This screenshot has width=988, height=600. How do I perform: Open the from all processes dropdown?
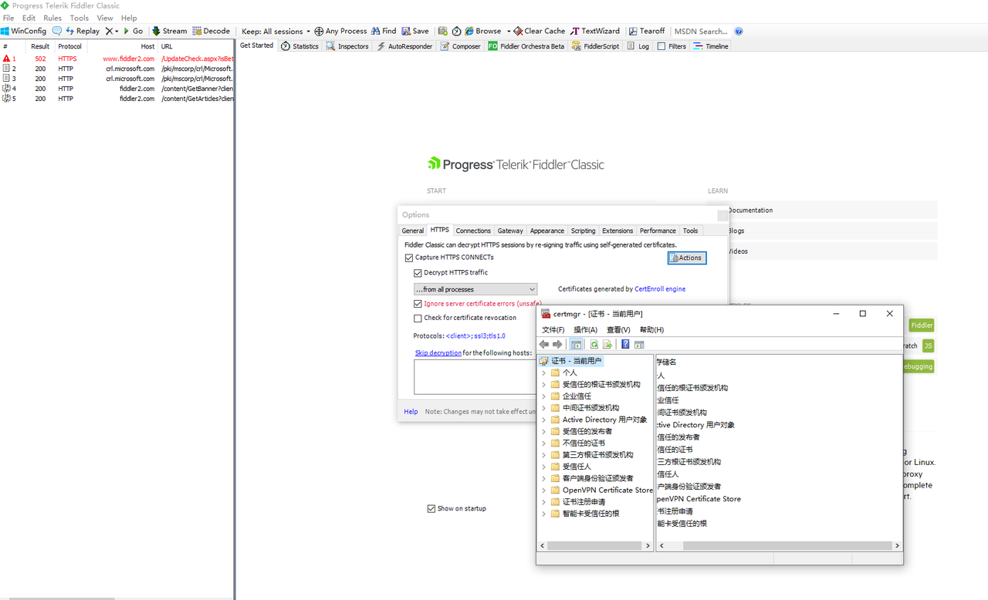[475, 289]
